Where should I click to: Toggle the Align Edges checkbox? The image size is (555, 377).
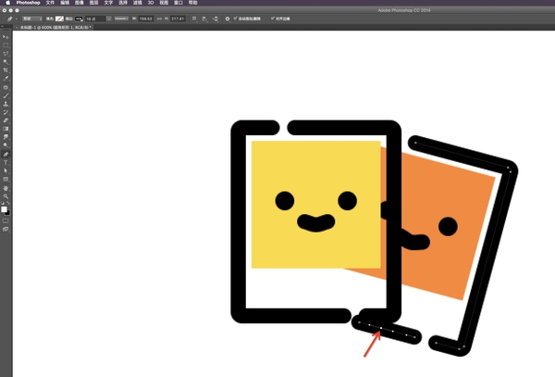tap(273, 19)
